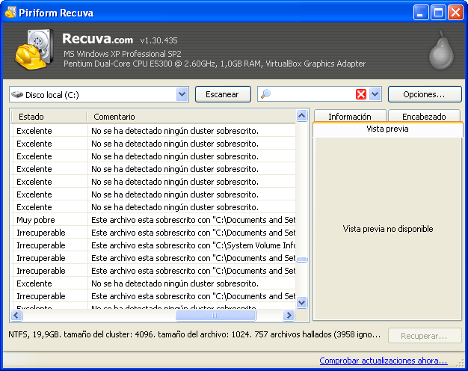Viewport: 468px width, 371px height.
Task: Click the title bar Recuva app icon
Action: pyautogui.click(x=10, y=12)
